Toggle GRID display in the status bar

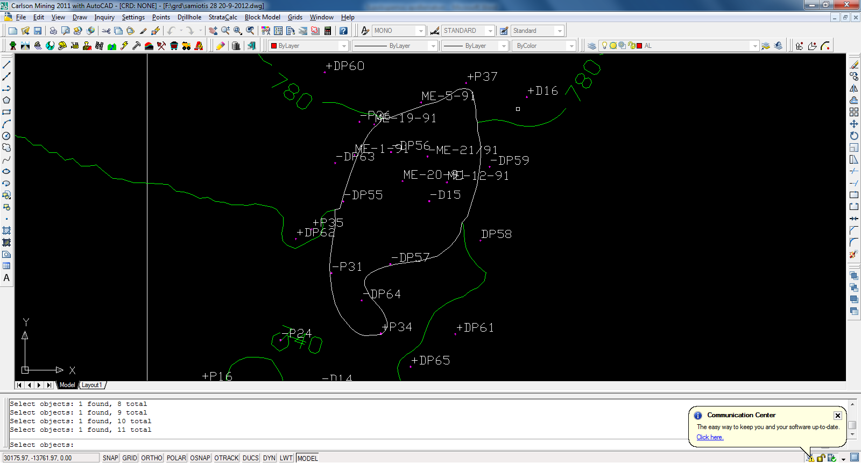[130, 458]
